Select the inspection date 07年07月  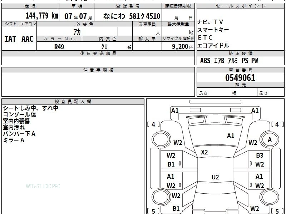tap(78, 16)
